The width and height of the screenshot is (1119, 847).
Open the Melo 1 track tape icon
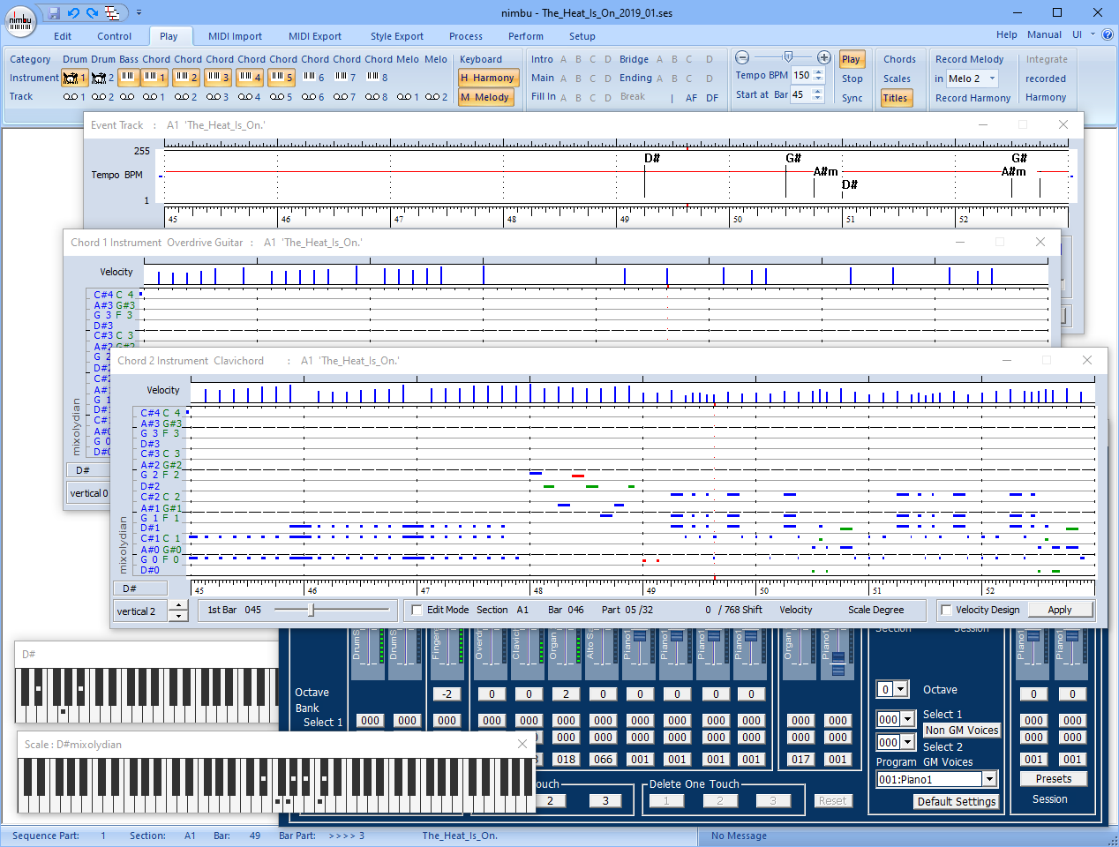coord(408,97)
